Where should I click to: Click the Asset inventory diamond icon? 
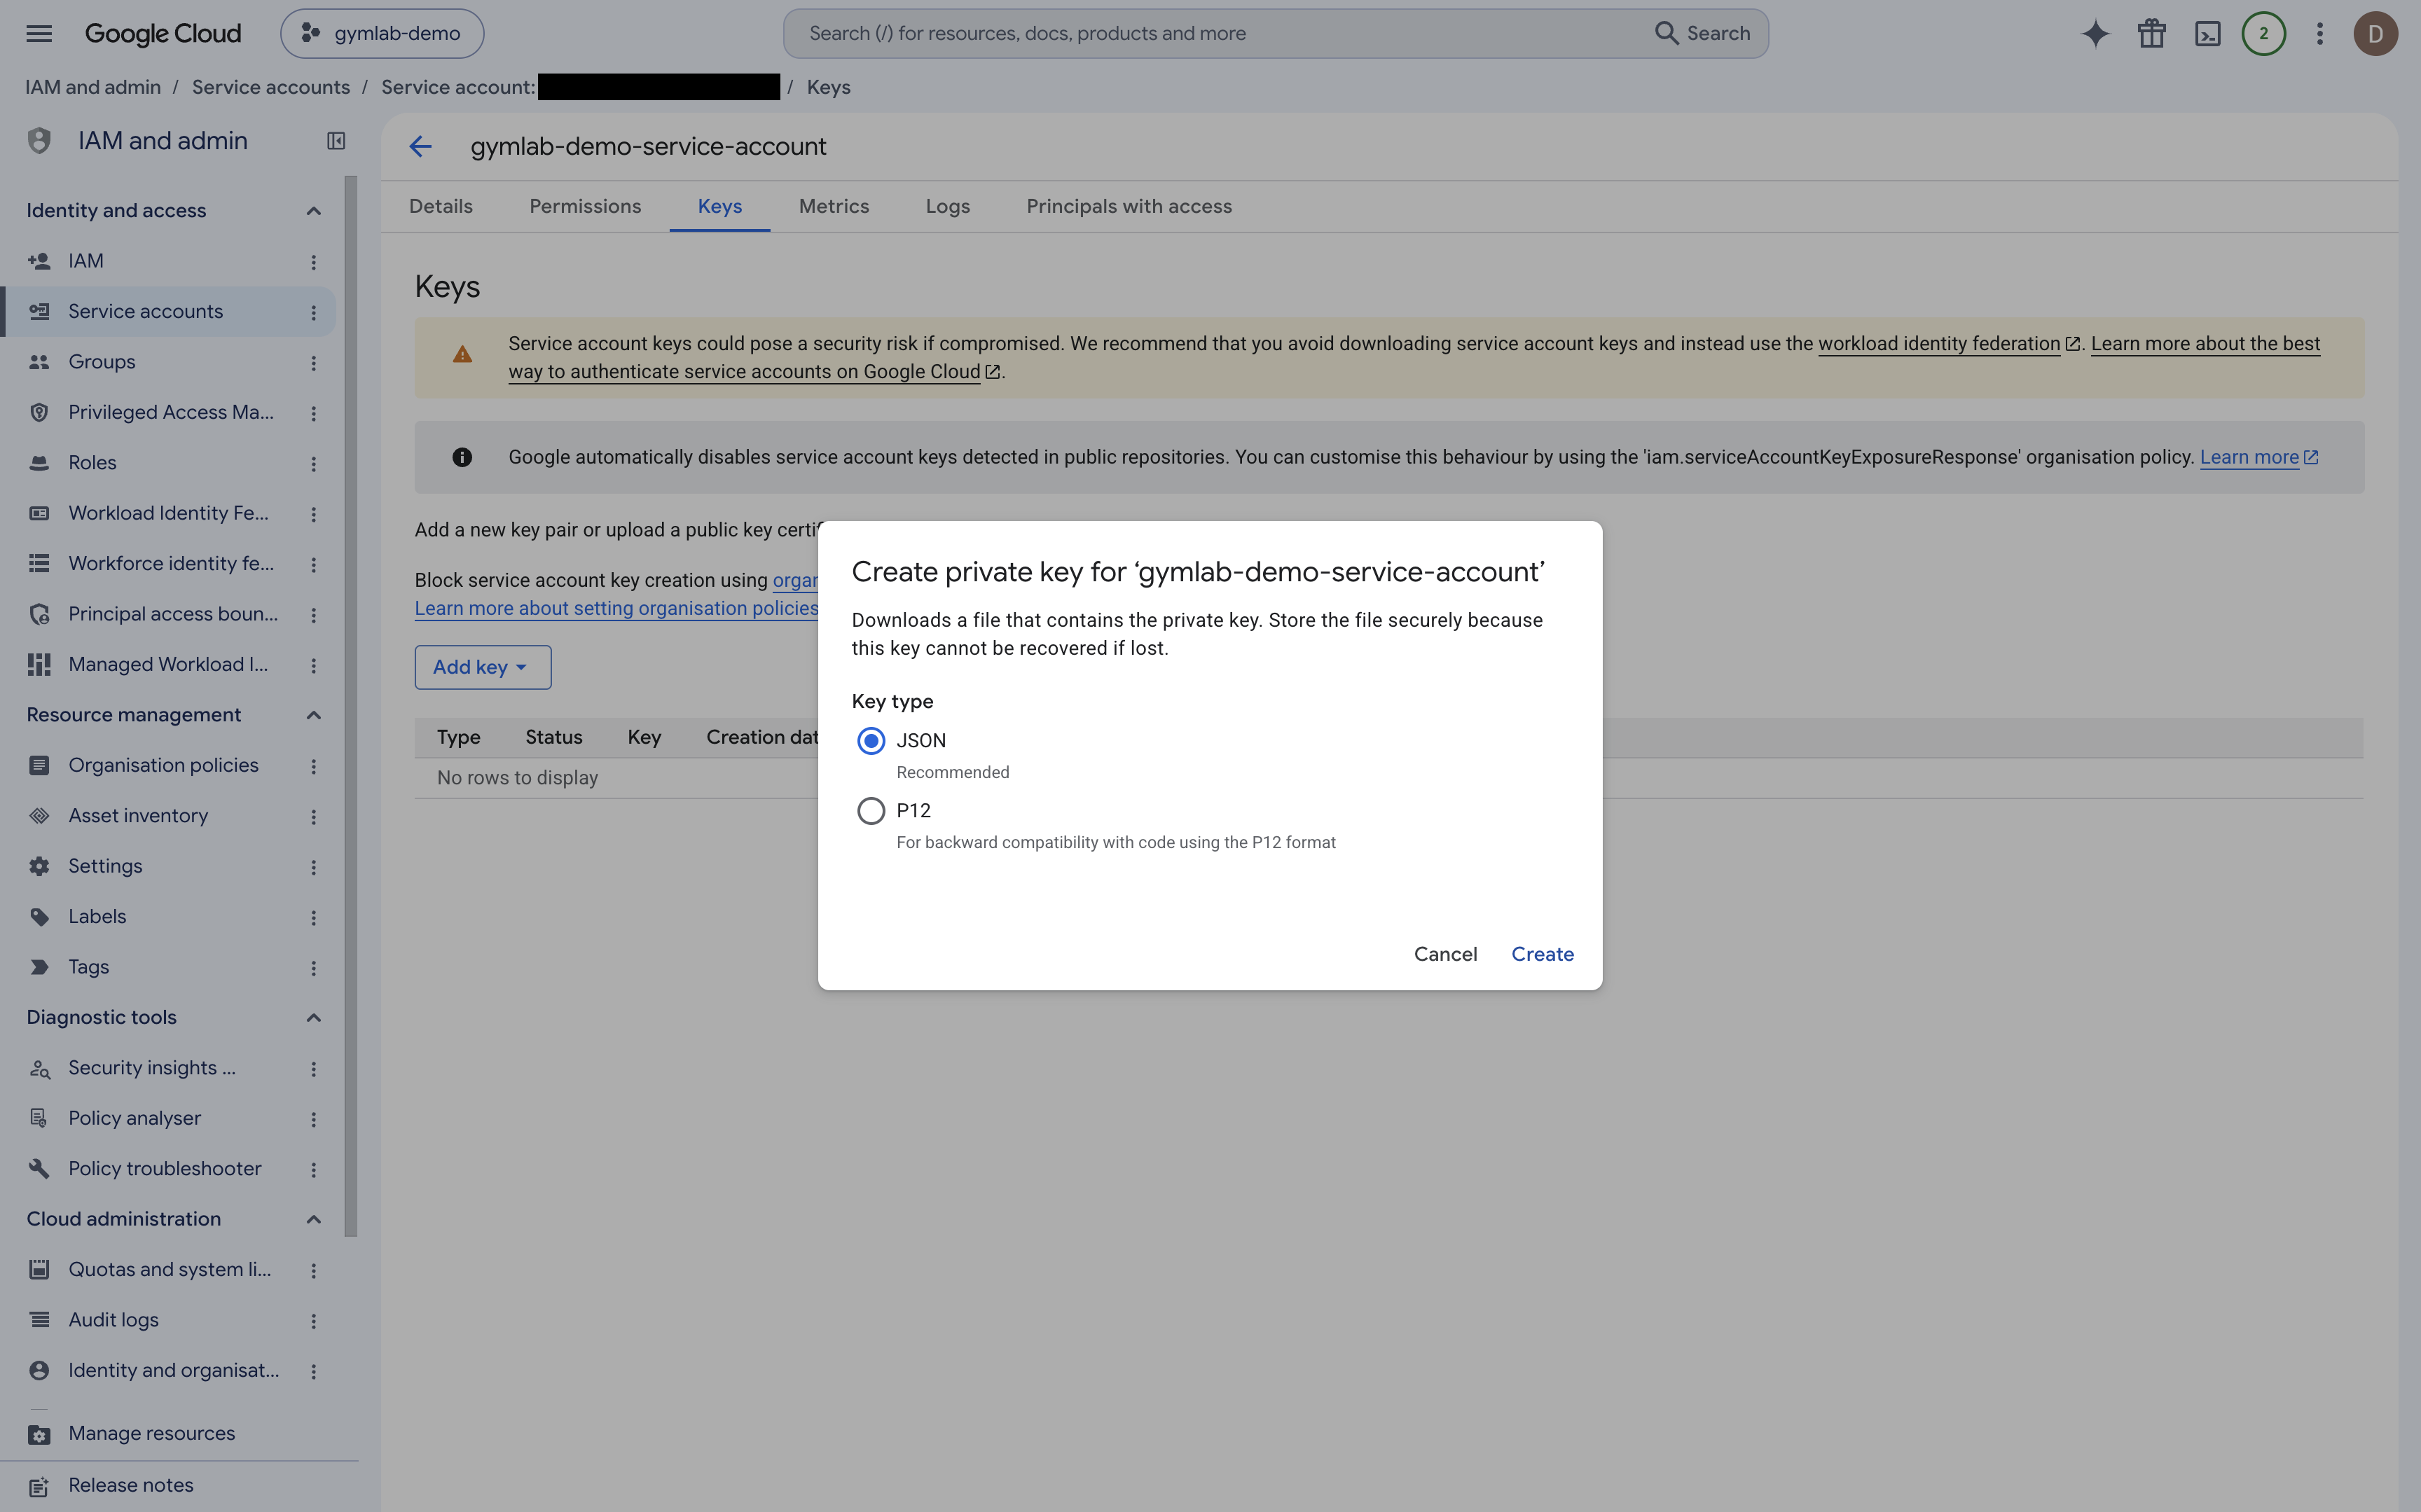[x=39, y=816]
